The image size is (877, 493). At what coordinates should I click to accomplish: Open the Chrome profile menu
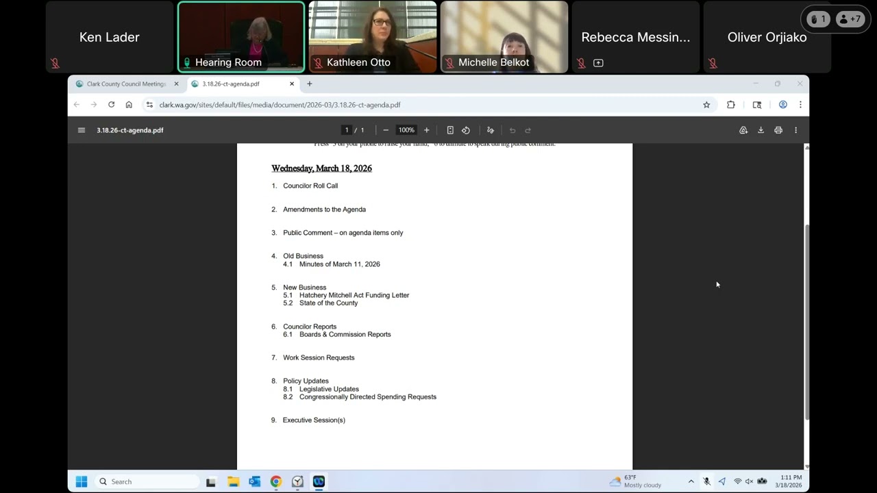pyautogui.click(x=783, y=105)
